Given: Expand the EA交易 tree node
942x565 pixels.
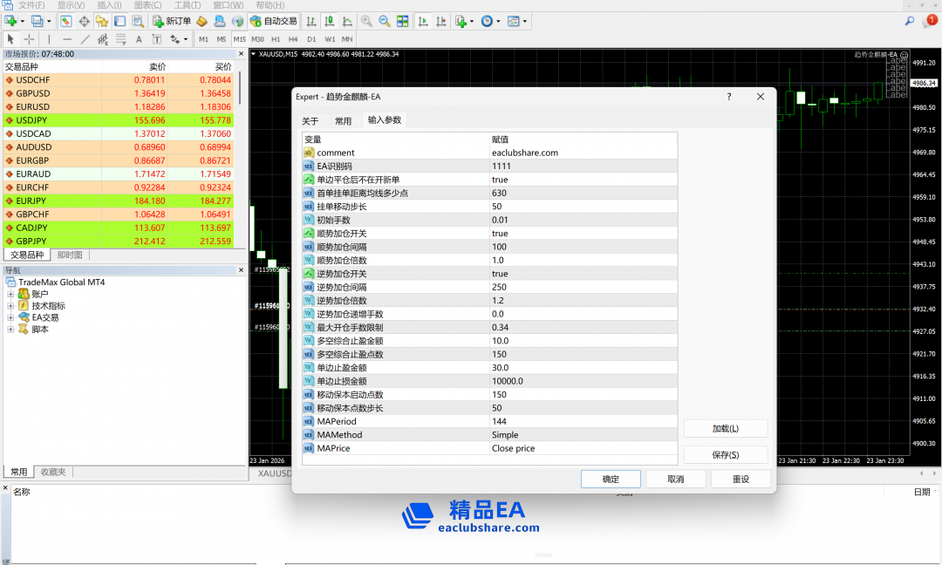Looking at the screenshot, I should pos(11,317).
